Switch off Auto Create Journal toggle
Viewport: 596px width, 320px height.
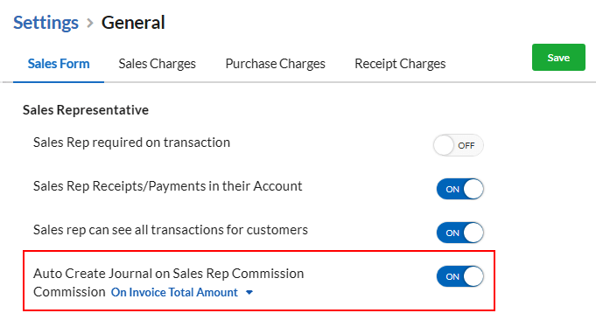point(460,276)
